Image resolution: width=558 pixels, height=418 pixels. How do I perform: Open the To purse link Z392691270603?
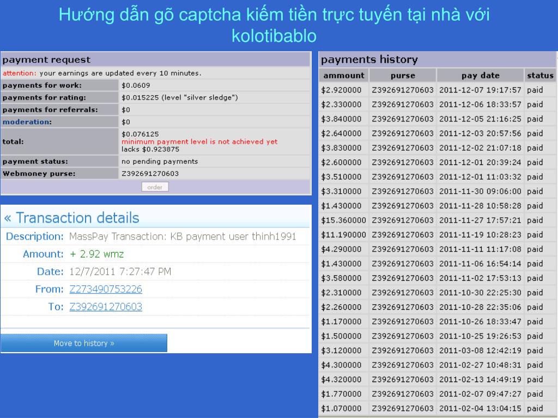click(106, 306)
